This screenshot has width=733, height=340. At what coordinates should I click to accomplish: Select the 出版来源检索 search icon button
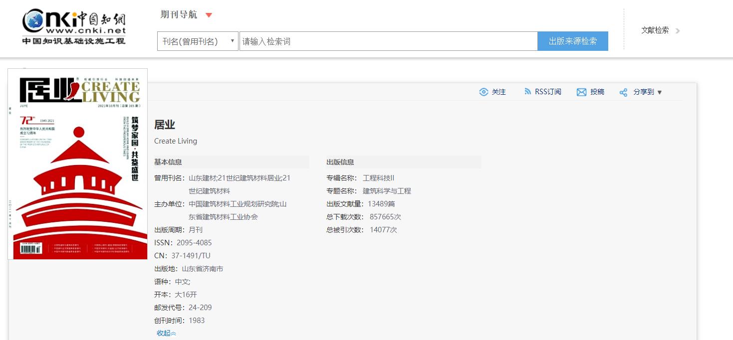tap(572, 41)
